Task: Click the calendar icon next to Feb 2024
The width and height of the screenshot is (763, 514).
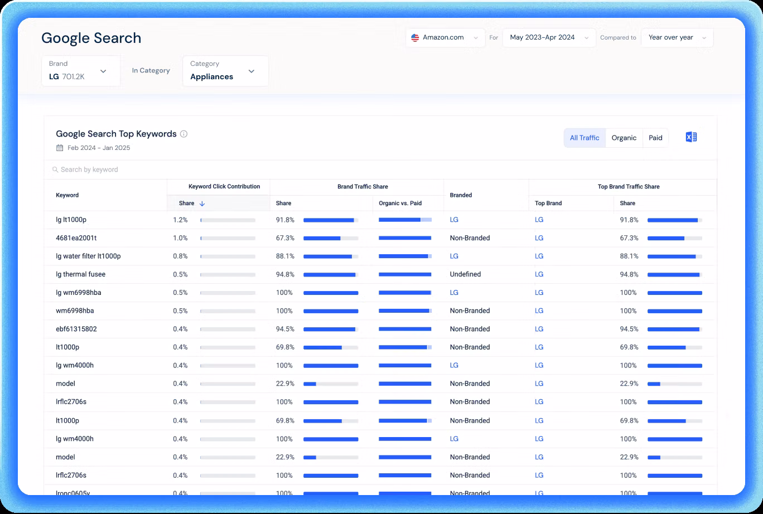Action: 60,148
